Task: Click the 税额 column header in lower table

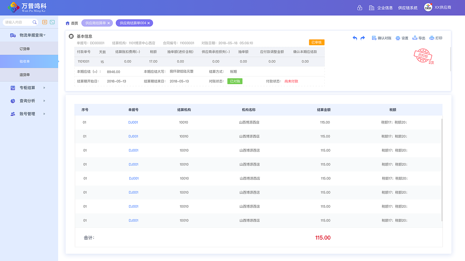Action: pyautogui.click(x=393, y=110)
